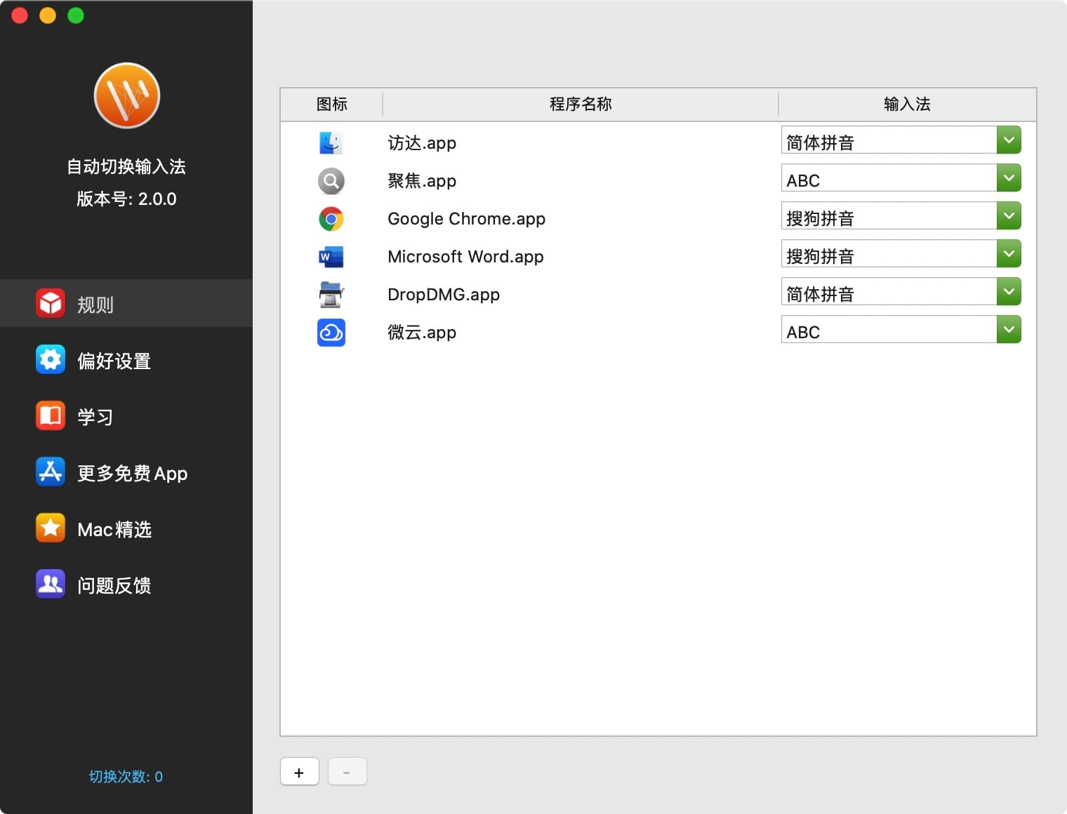The image size is (1067, 814).
Task: Select the 访达.app row name
Action: click(422, 143)
